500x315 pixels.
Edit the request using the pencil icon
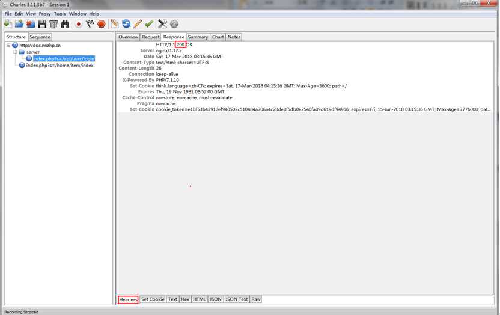138,24
